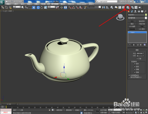Open Edit Named Selection Sets
This screenshot has width=148, height=114.
tap(85, 7)
